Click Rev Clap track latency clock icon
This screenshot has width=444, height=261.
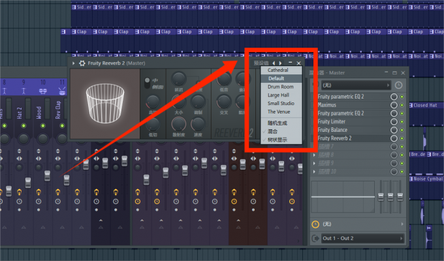[57, 202]
